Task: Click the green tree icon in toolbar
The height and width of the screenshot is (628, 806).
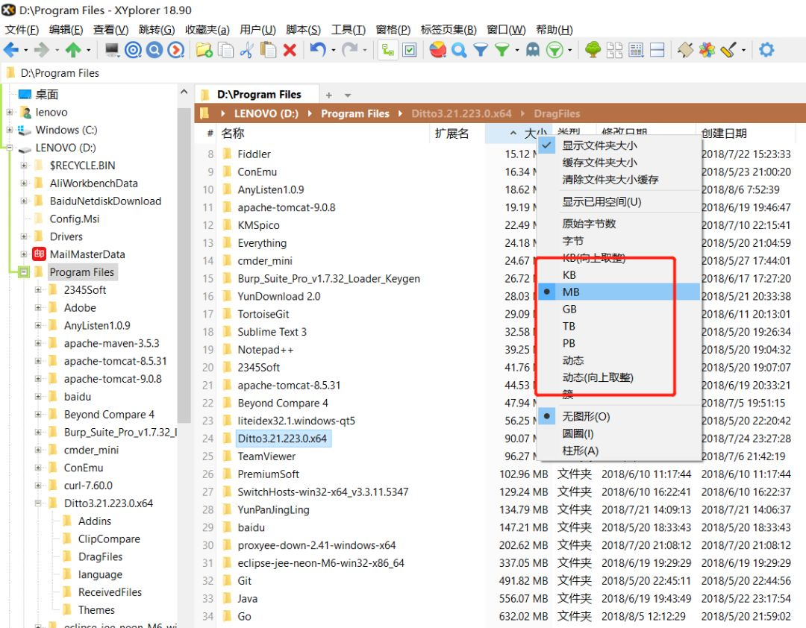Action: [x=593, y=50]
